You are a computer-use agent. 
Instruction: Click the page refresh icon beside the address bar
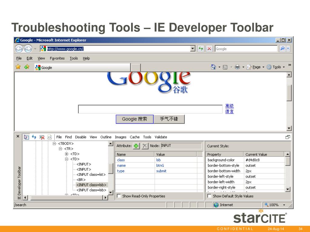point(201,49)
